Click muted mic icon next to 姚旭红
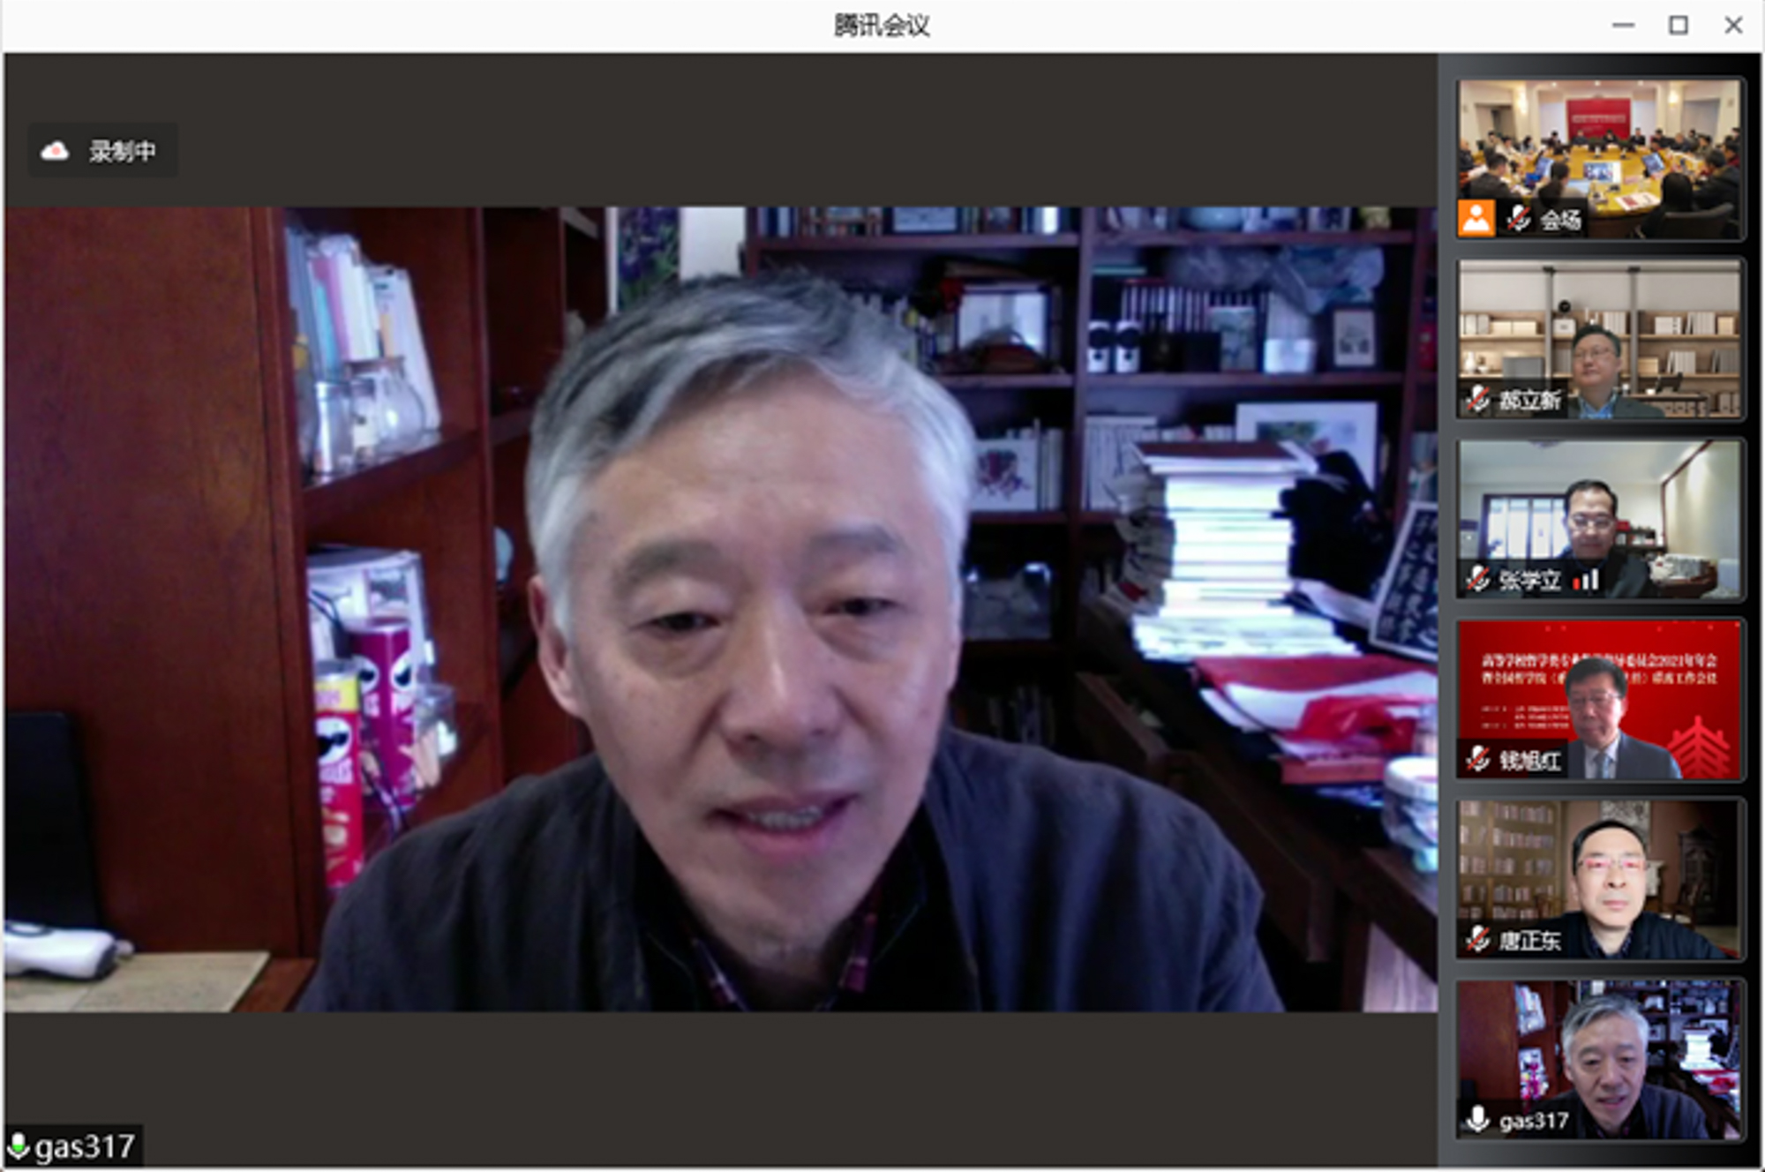 click(1478, 759)
